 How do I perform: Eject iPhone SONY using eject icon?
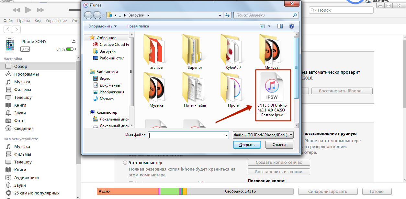click(74, 41)
